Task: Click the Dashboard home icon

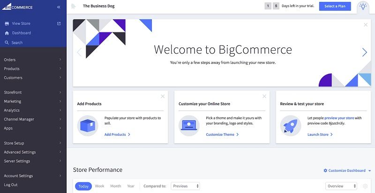Action: (x=7, y=33)
